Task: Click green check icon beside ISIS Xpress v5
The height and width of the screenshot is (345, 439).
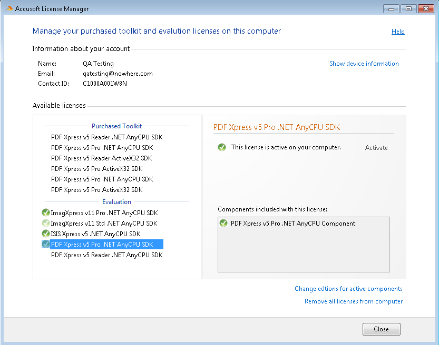Action: pos(46,234)
